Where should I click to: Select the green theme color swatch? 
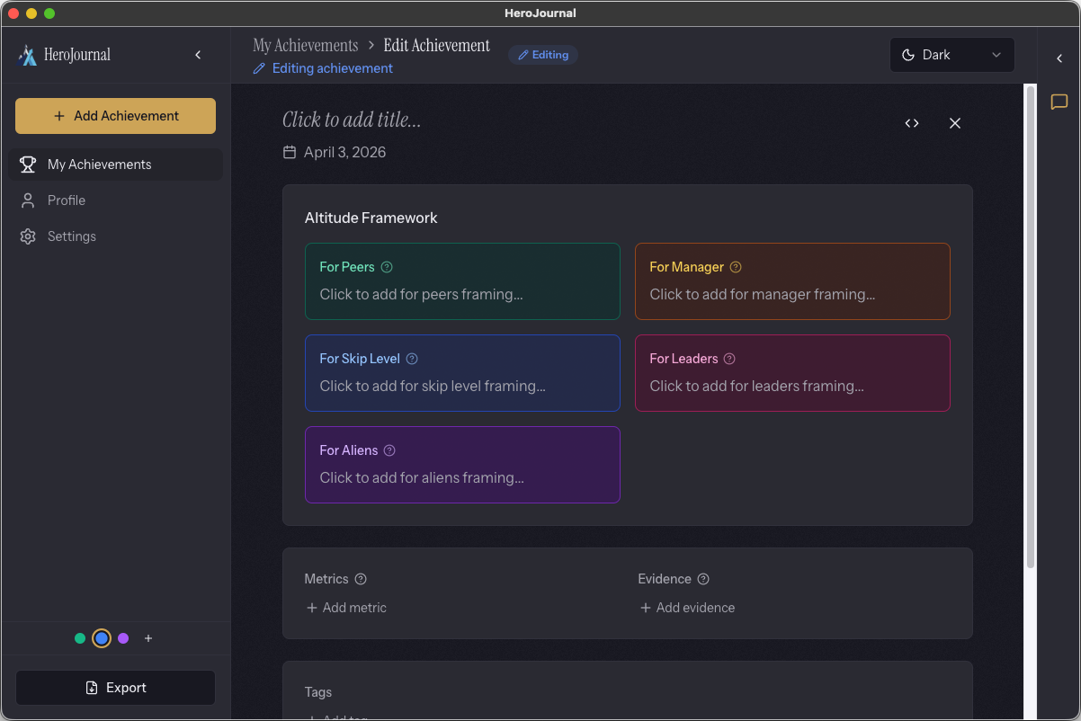point(79,638)
